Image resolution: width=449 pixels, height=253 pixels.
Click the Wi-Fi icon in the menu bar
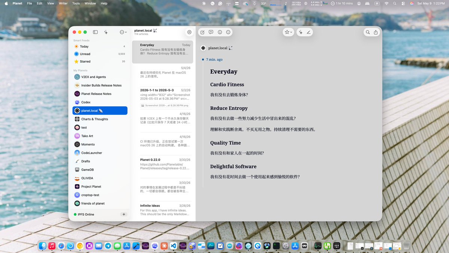[x=387, y=3]
